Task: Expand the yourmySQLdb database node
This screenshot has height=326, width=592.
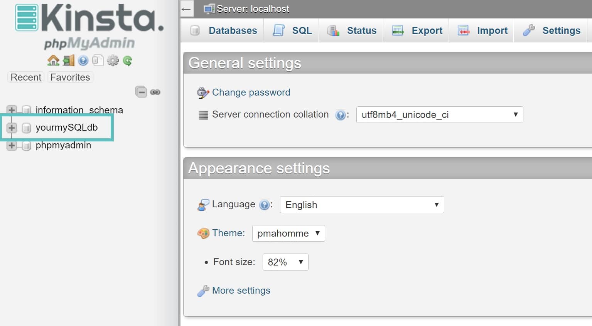Action: [x=12, y=128]
